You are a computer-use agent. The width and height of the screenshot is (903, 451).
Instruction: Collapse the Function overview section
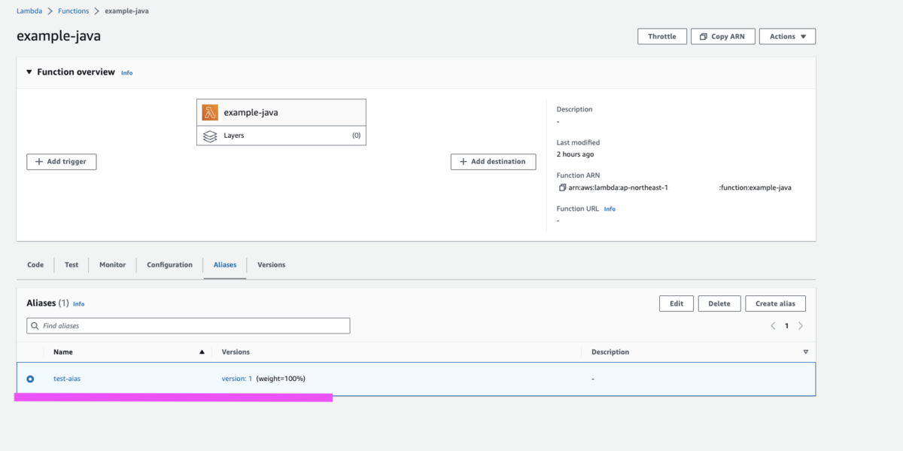29,72
